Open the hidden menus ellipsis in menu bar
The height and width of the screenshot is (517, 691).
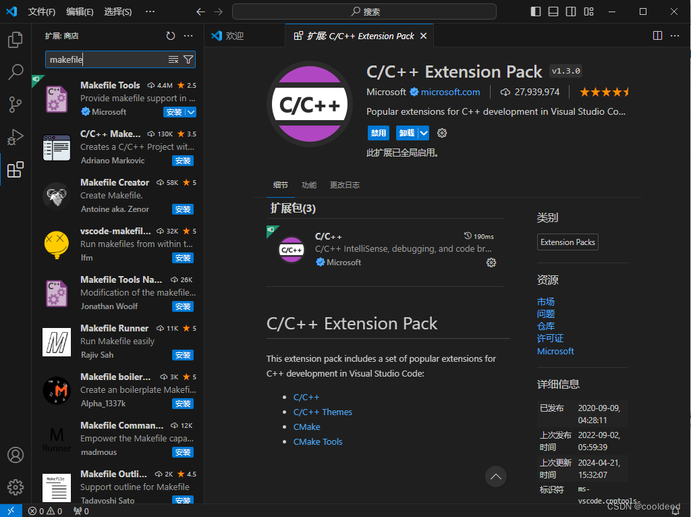click(x=150, y=11)
